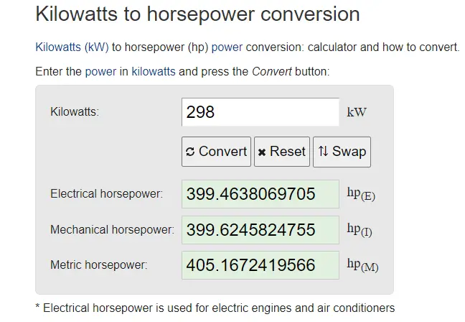The height and width of the screenshot is (322, 465).
Task: Click the "Kilowatts to horsepower conversion" heading
Action: (197, 14)
